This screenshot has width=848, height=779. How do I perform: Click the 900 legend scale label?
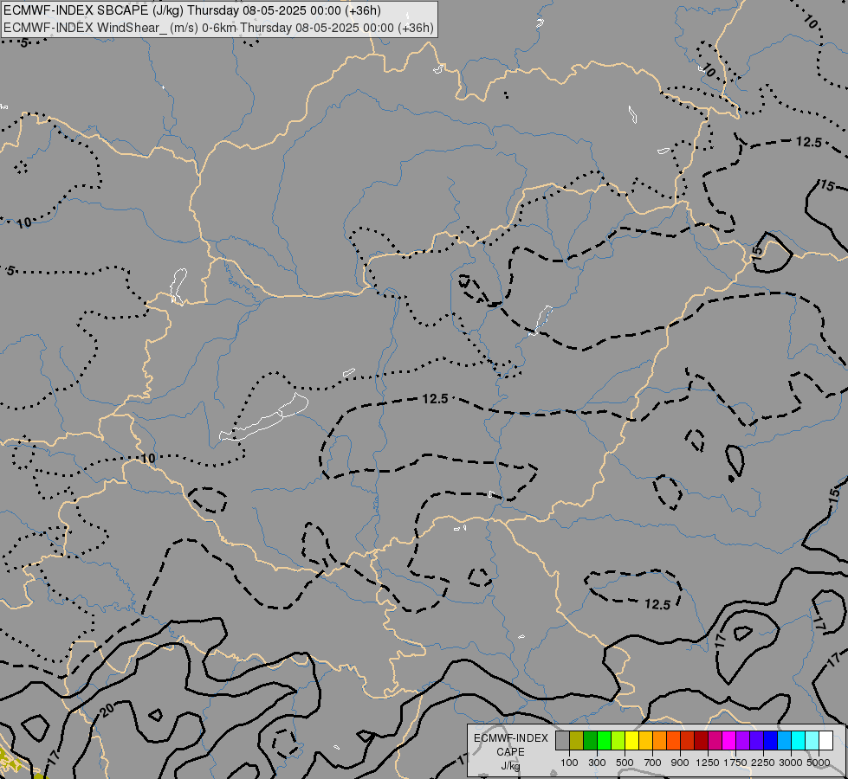pos(680,763)
